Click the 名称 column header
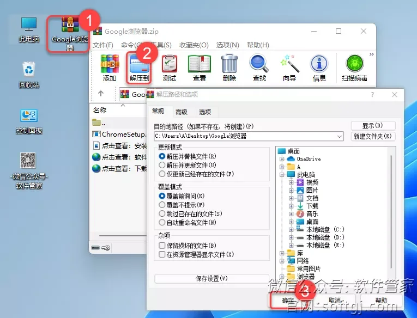 click(100, 110)
